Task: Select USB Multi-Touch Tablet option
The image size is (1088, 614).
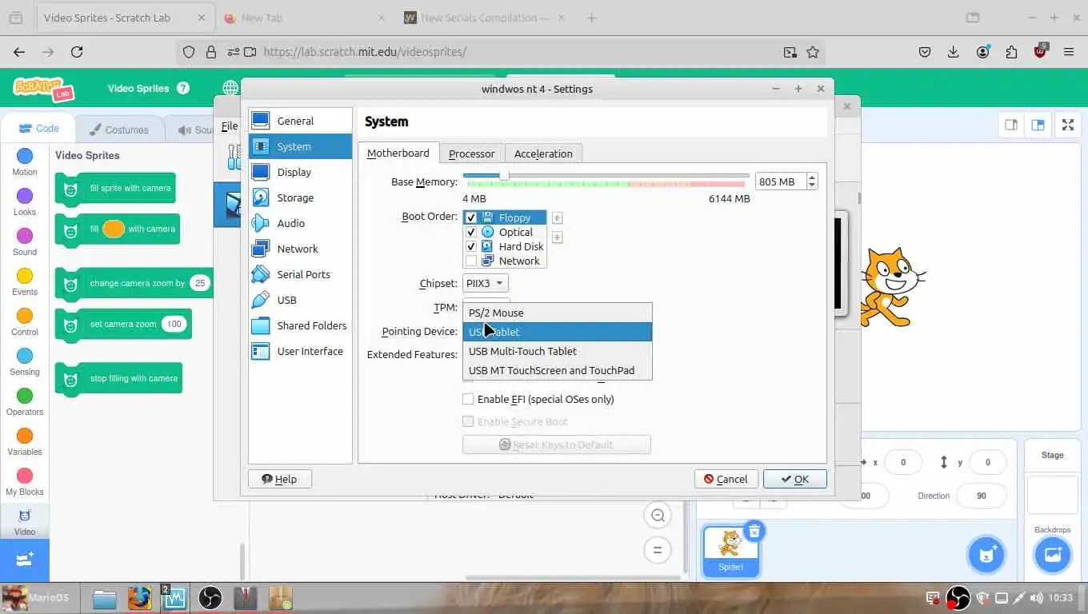Action: [558, 351]
